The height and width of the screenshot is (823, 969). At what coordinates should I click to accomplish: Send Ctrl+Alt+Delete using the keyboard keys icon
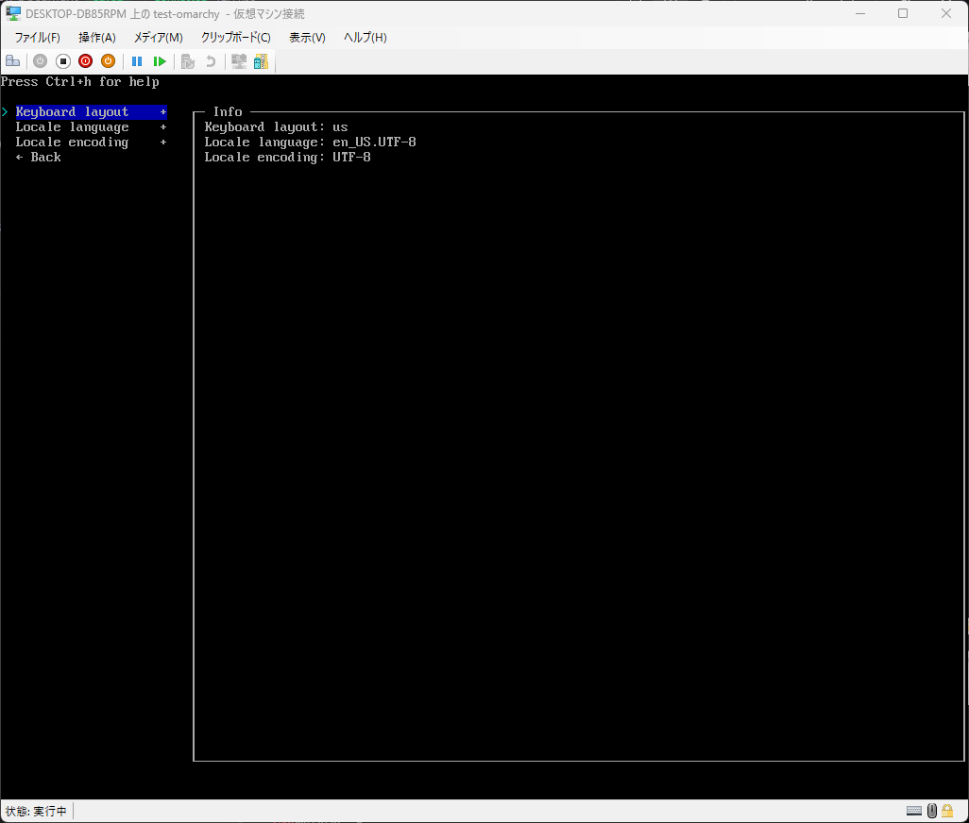click(x=12, y=61)
